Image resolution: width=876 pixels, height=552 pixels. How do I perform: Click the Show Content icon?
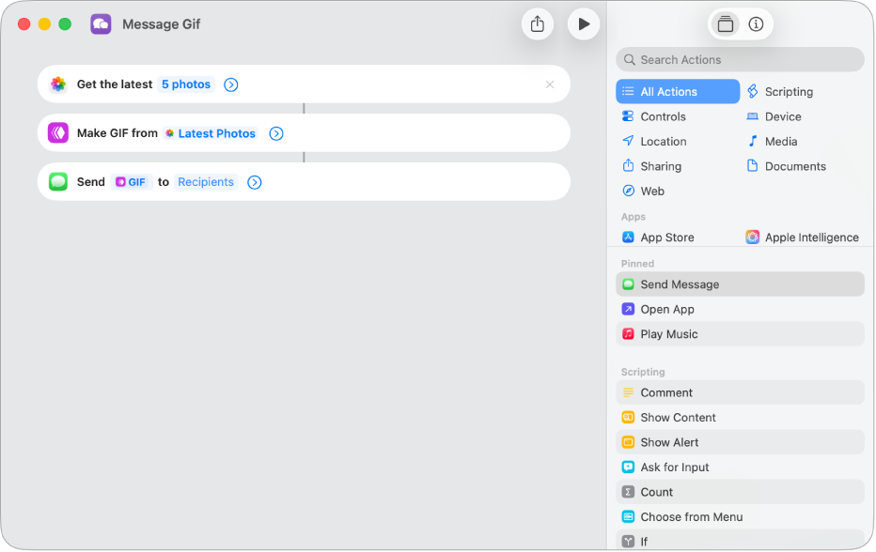coord(628,418)
